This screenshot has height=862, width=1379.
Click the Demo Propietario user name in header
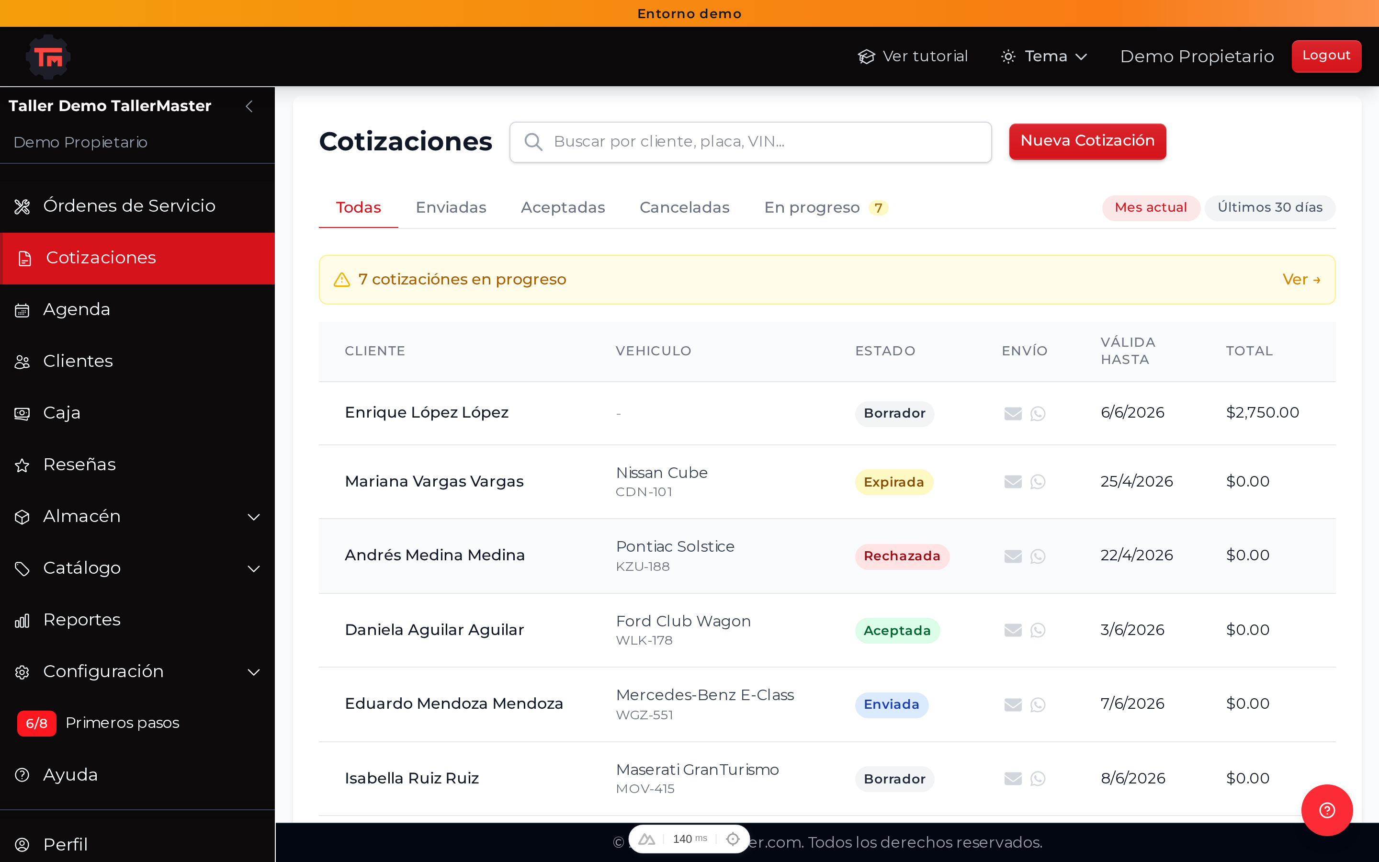1197,57
